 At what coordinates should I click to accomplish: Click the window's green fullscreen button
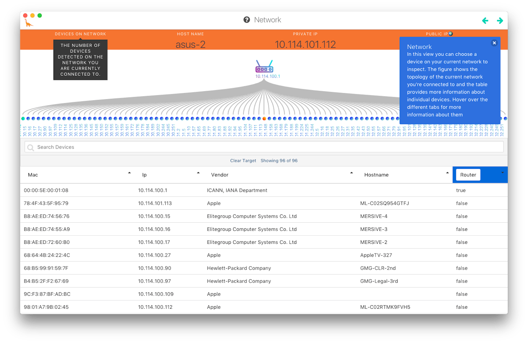point(40,15)
